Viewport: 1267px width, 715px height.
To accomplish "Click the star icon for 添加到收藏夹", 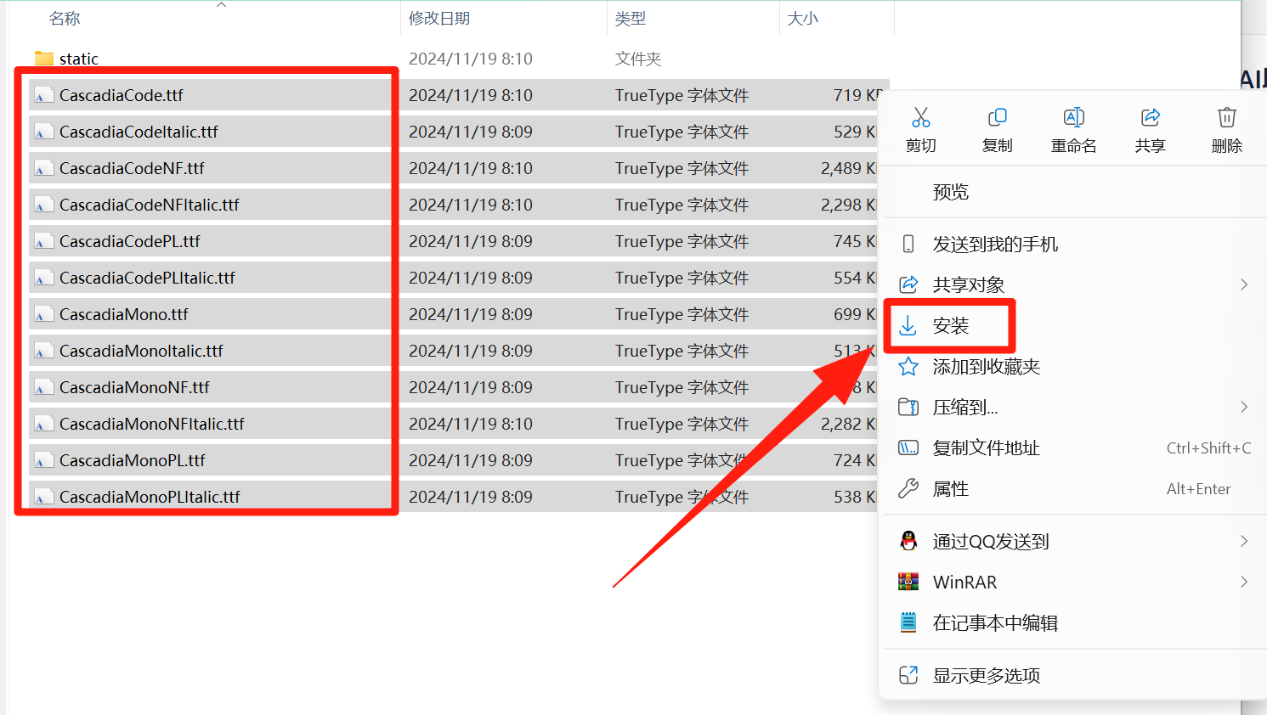I will pyautogui.click(x=908, y=366).
